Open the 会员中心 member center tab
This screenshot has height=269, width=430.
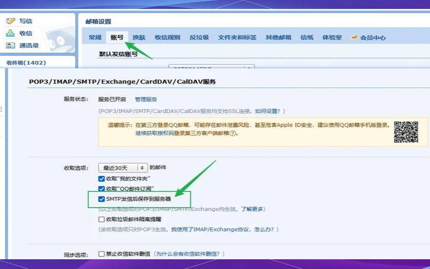[x=372, y=38]
